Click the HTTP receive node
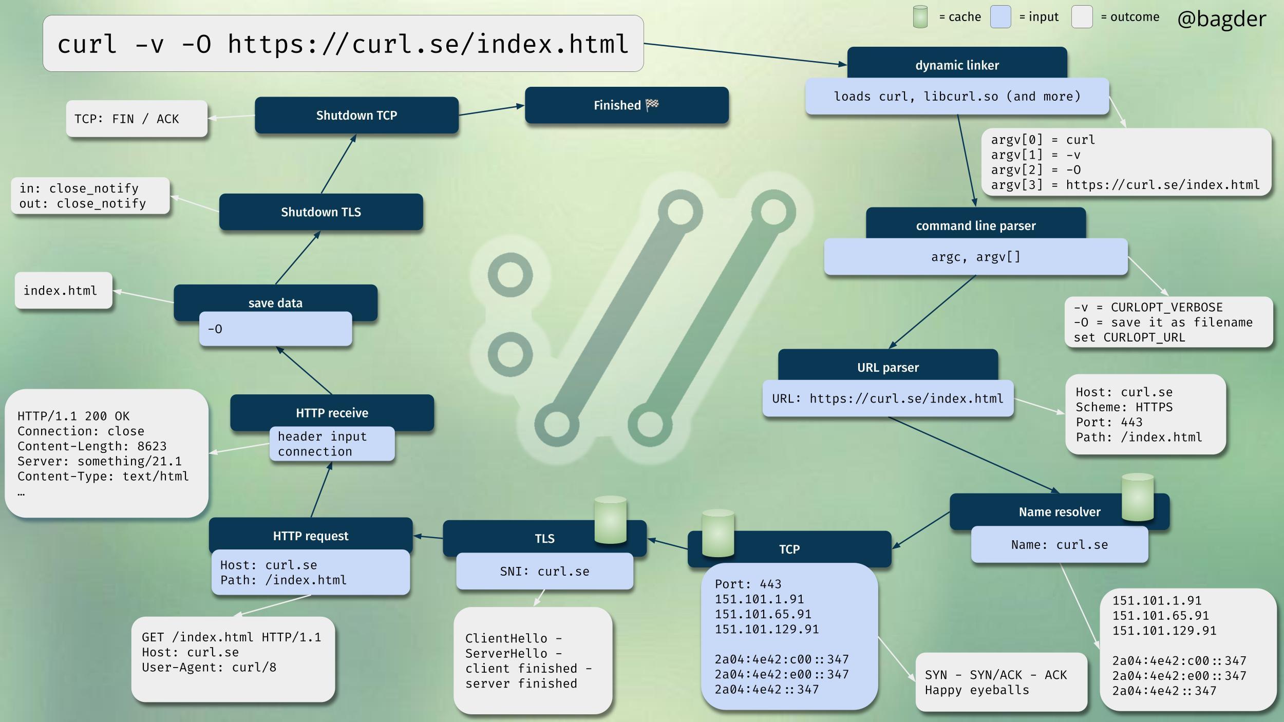Screen dimensions: 1284x722 [x=332, y=412]
